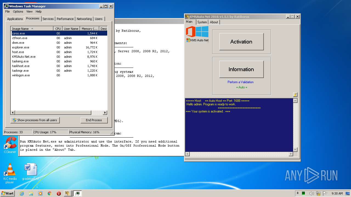Click the KMSAuto Net title bar icon
351x197 pixels.
pos(188,17)
